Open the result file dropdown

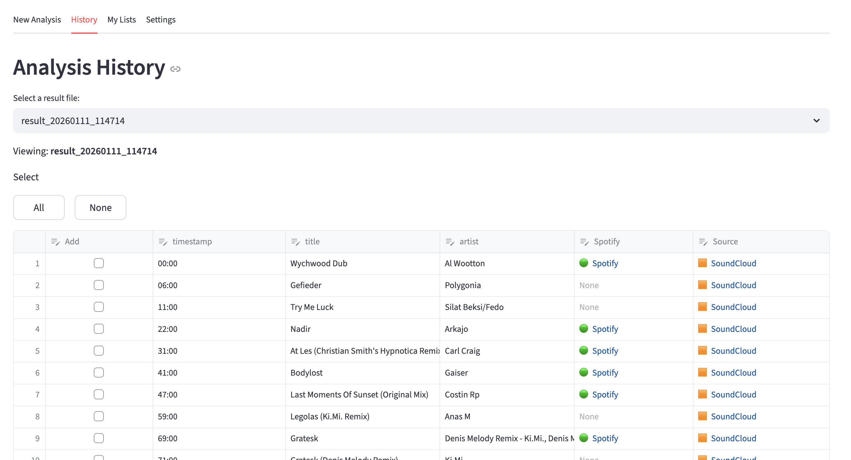[x=421, y=121]
